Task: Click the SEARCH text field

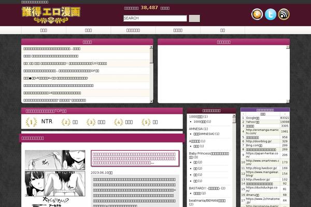Action: point(155,18)
